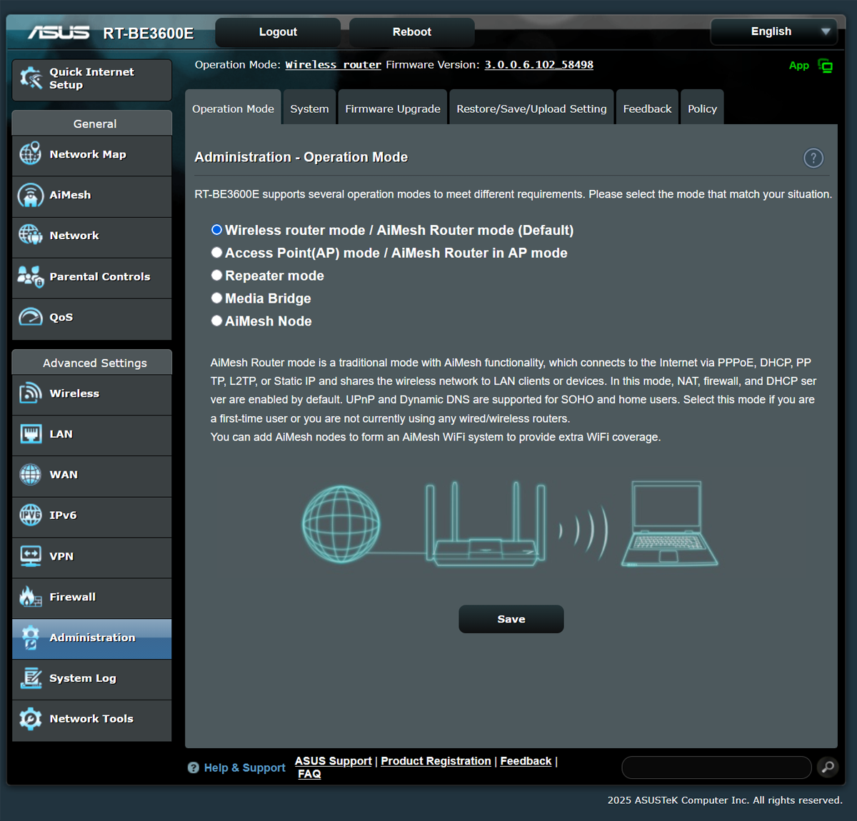Click the QoS gauge icon
Image resolution: width=857 pixels, height=821 pixels.
pyautogui.click(x=30, y=316)
